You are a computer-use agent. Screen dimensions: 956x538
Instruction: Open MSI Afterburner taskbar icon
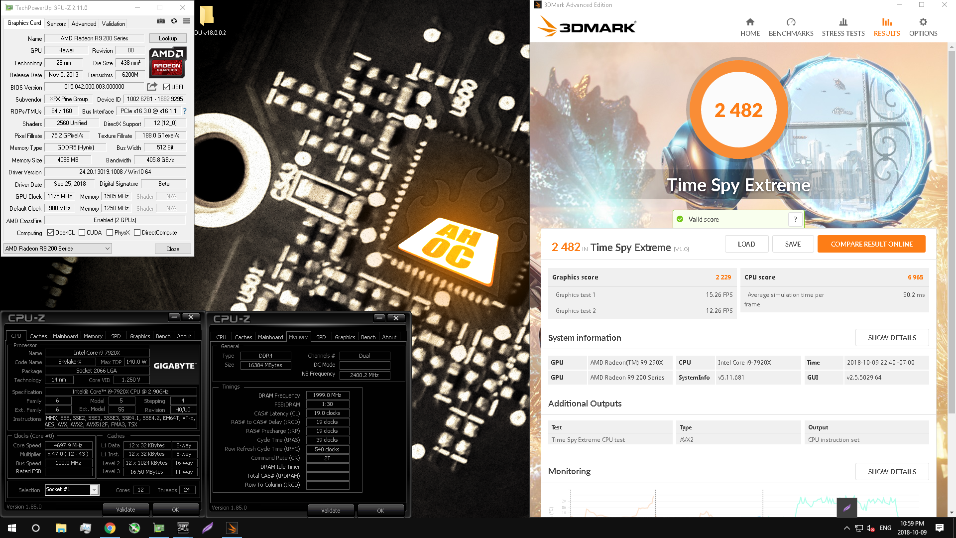click(x=134, y=528)
